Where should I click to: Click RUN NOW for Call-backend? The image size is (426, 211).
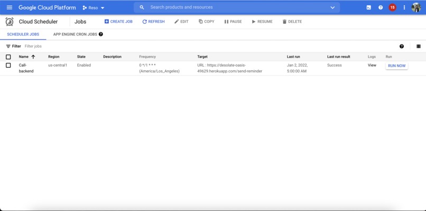(396, 66)
